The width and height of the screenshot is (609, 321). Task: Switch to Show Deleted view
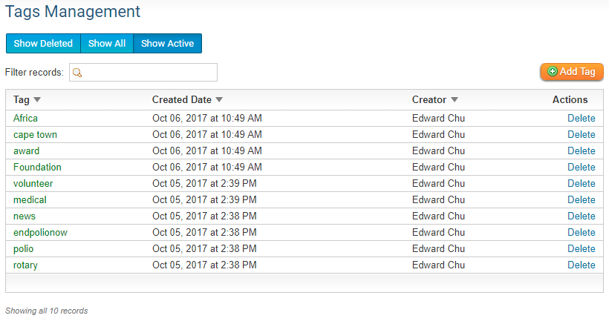click(43, 44)
